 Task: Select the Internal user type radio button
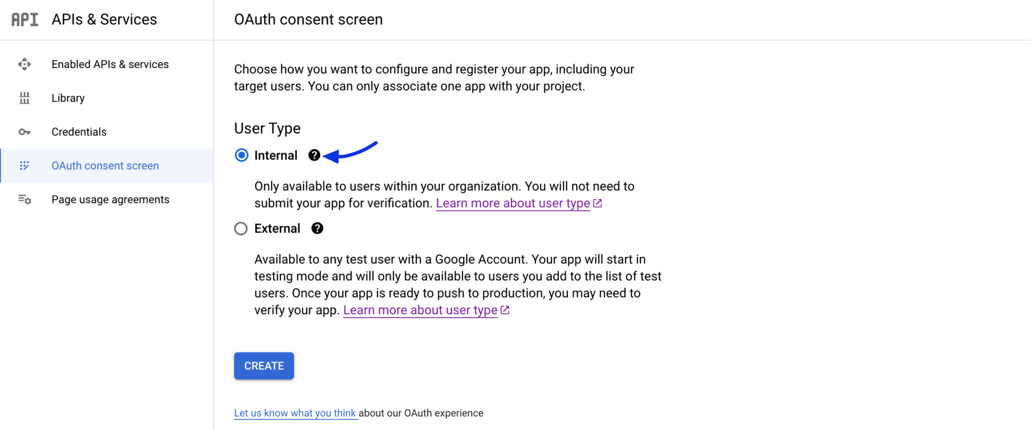click(242, 155)
